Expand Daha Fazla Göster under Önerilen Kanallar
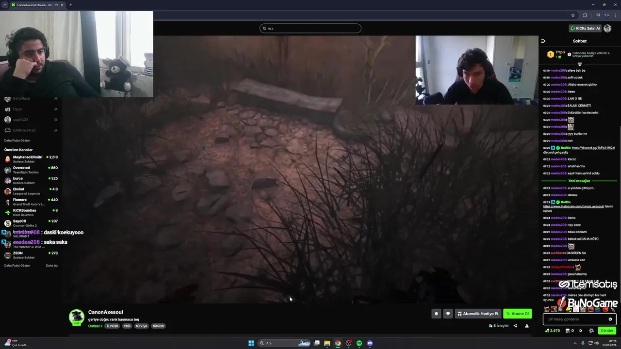The width and height of the screenshot is (621, 349). (x=17, y=266)
